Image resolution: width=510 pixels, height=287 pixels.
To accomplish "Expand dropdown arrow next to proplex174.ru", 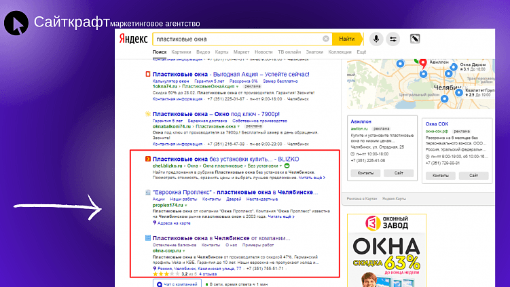I will [186, 206].
